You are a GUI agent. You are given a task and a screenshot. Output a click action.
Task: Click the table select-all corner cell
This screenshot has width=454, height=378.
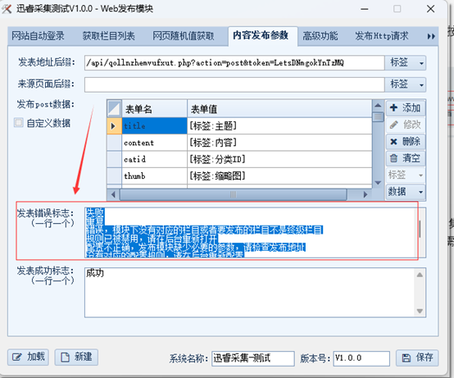click(115, 109)
